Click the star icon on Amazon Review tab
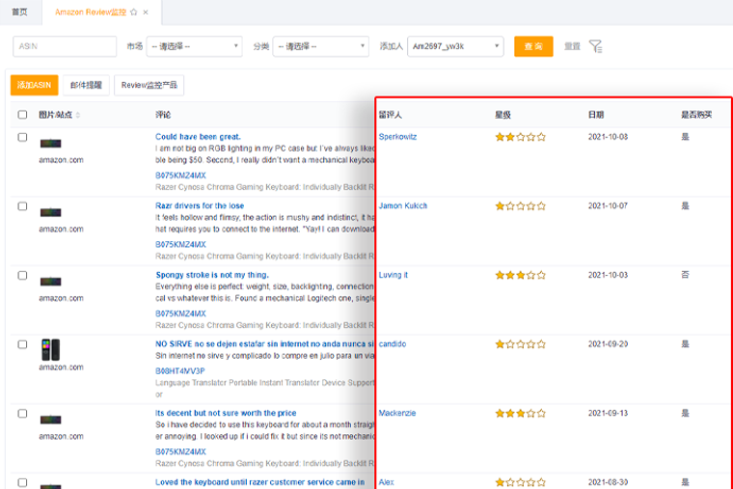The image size is (733, 489). (133, 13)
